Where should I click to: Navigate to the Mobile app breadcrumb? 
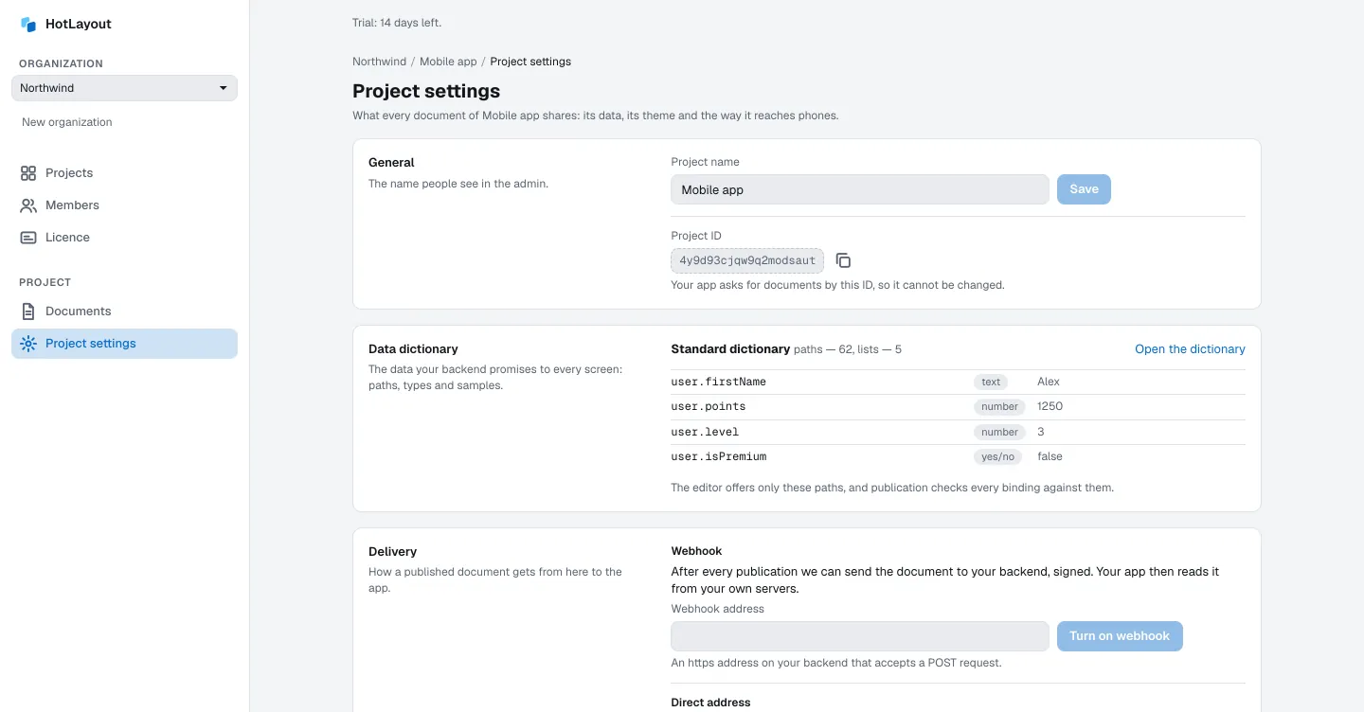point(448,62)
